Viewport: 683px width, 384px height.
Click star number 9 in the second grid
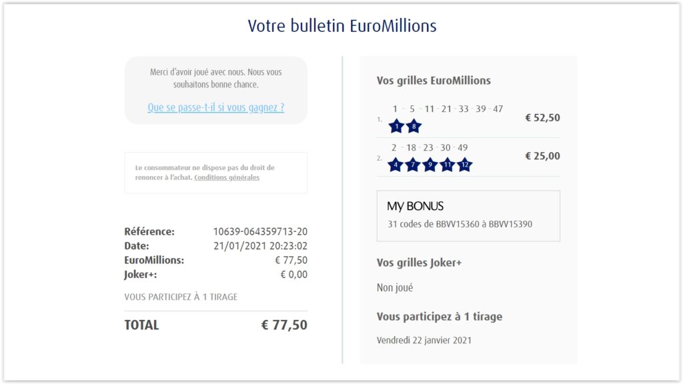430,165
